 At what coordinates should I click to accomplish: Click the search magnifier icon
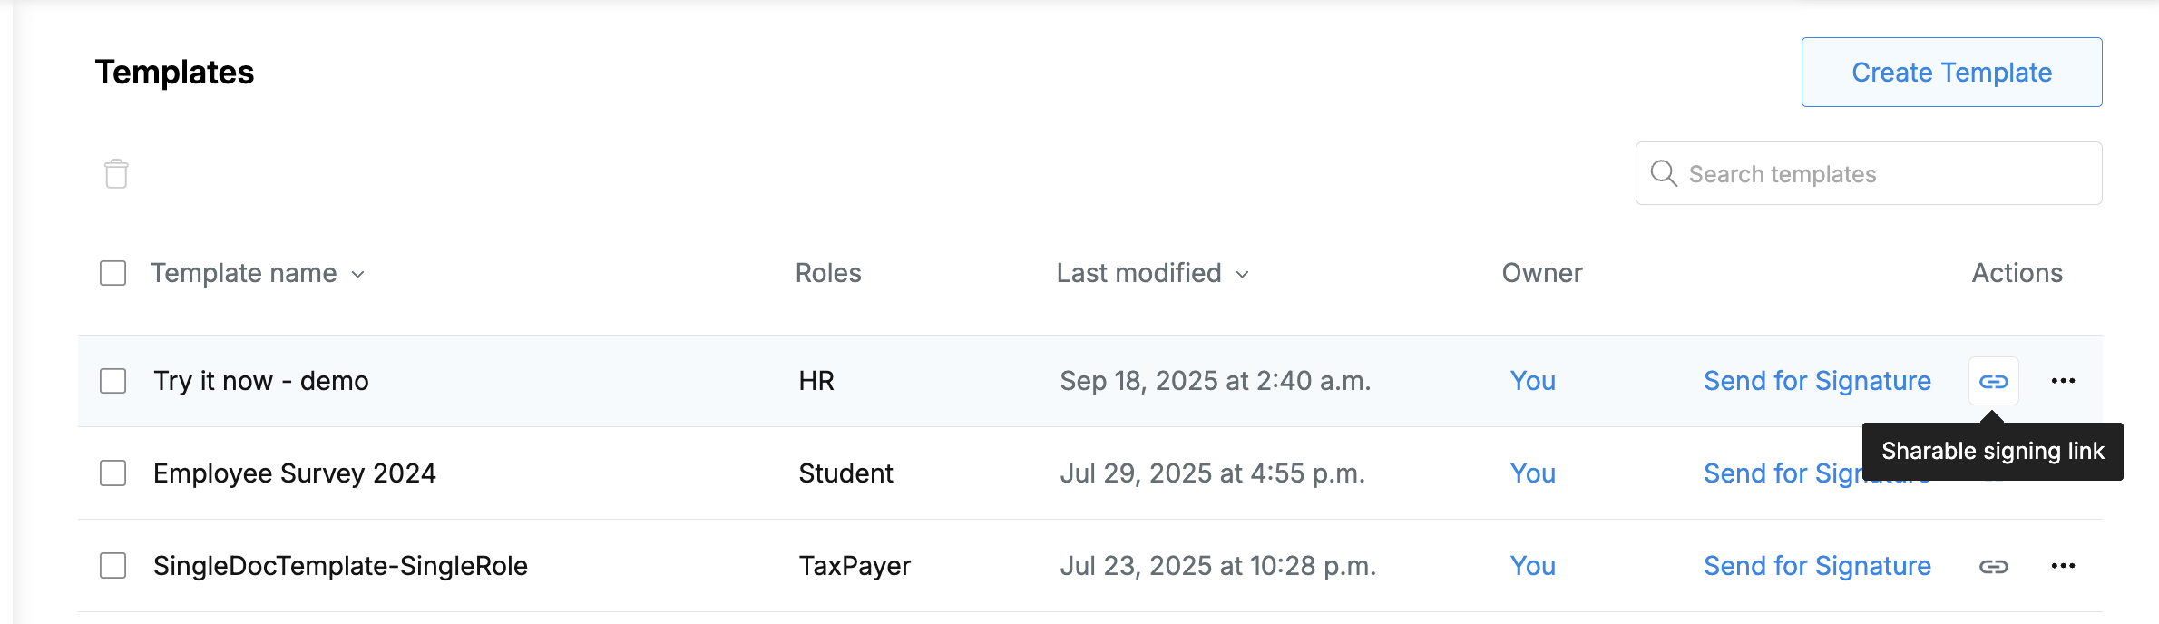coord(1664,173)
